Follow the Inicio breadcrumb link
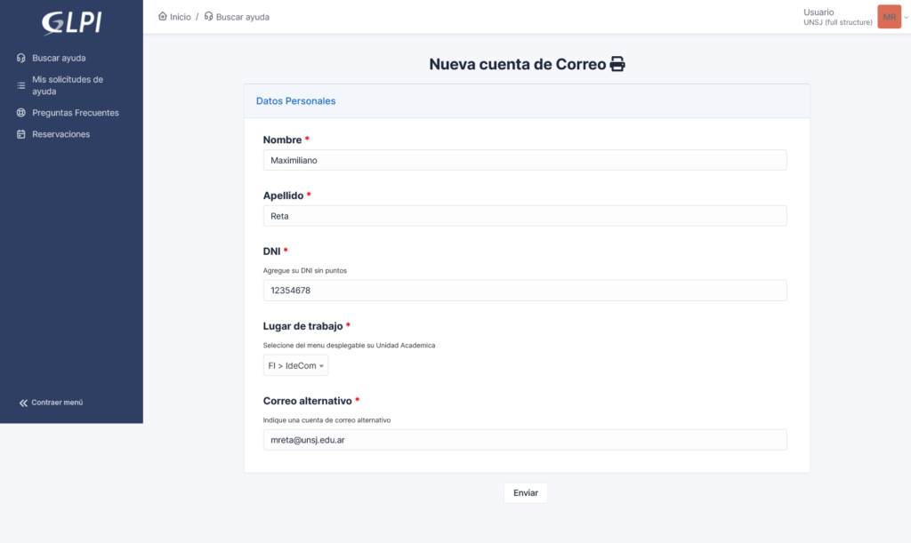This screenshot has width=911, height=543. tap(180, 17)
